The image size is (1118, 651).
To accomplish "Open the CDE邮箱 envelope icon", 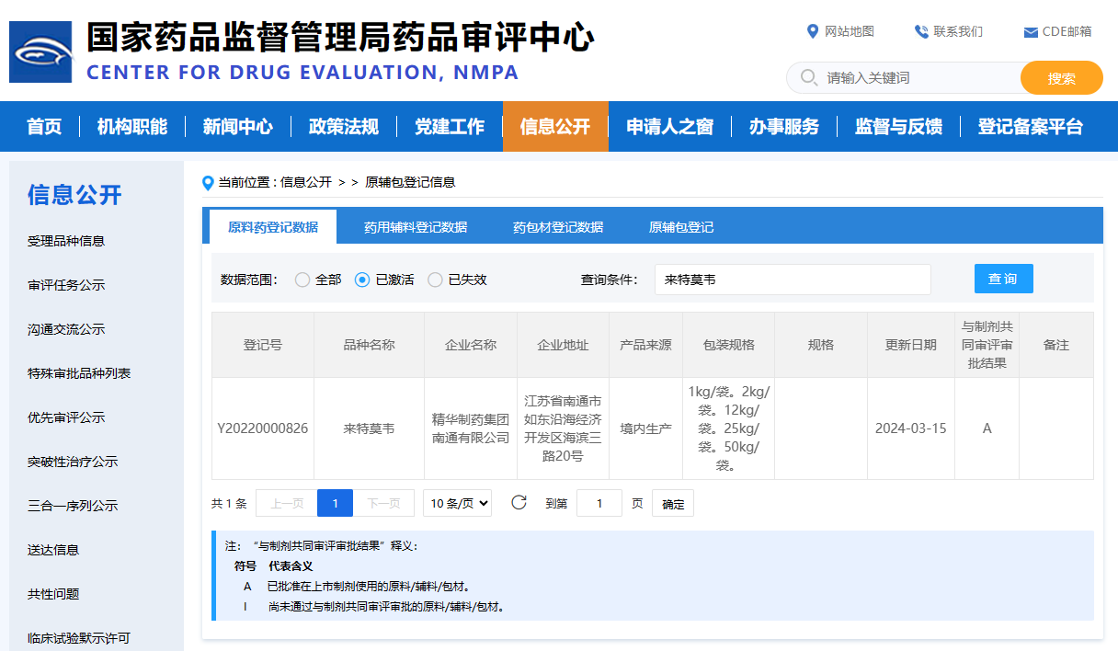I will (1029, 30).
